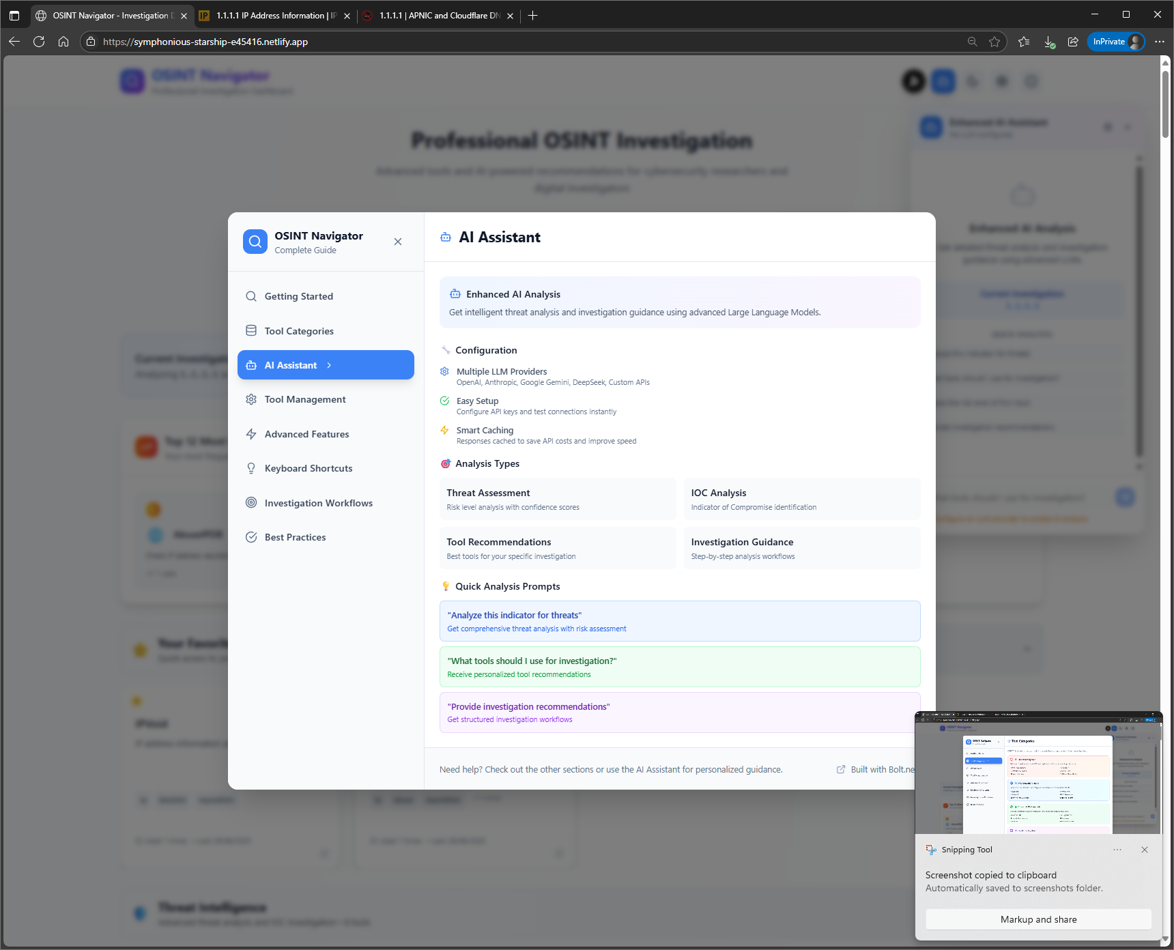Viewport: 1174px width, 950px height.
Task: View the Investigation Workflows section
Action: (x=326, y=503)
